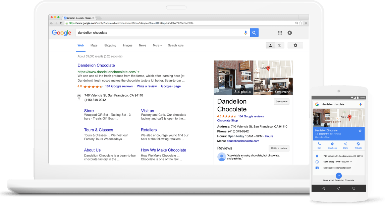This screenshot has width=385, height=206.
Task: Tap the Website globe icon on phone
Action: coord(358,145)
